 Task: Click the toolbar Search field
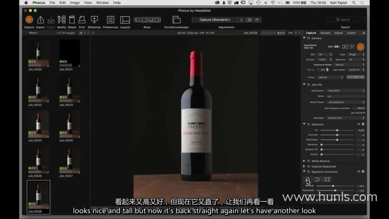pyautogui.click(x=345, y=19)
